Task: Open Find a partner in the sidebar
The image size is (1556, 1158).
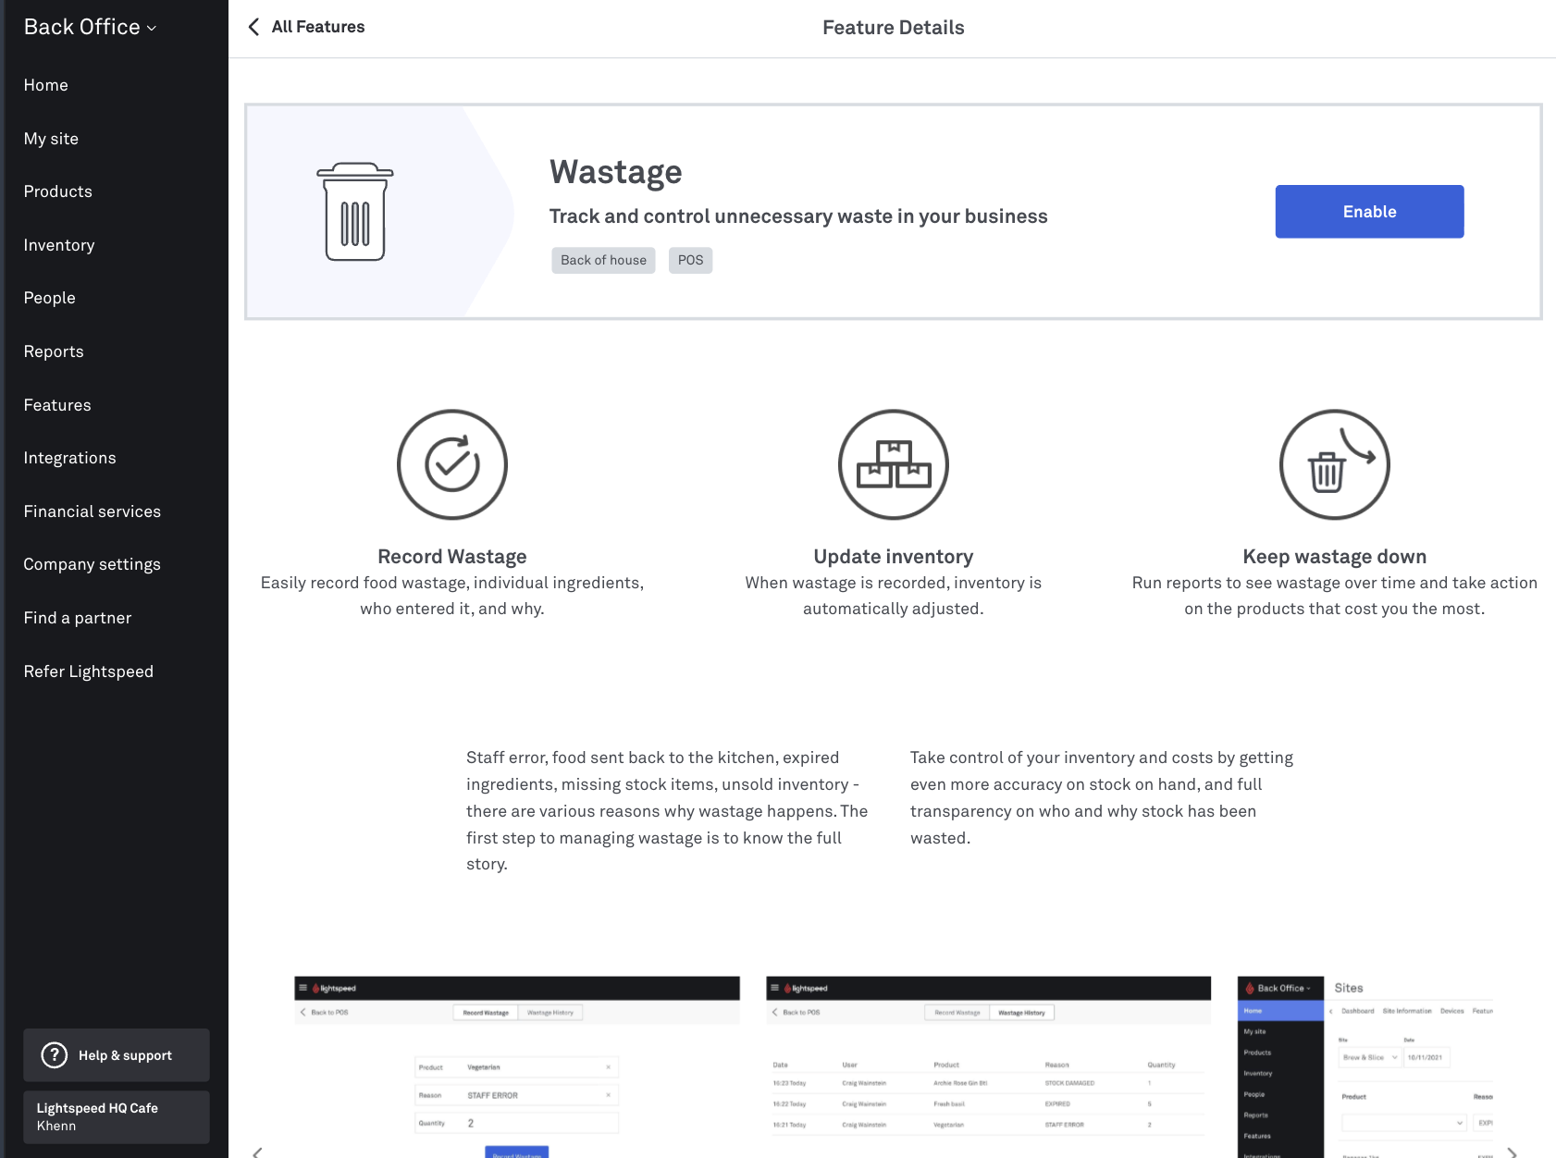Action: [x=78, y=618]
